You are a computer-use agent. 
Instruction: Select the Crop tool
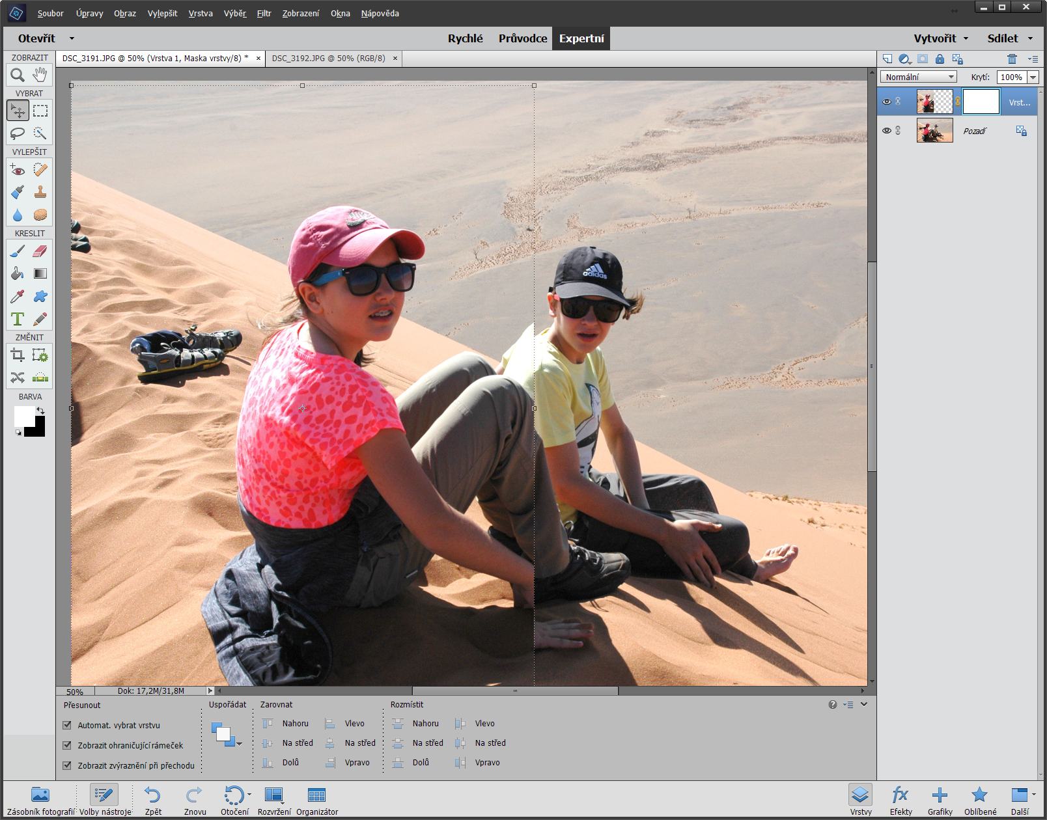pos(18,355)
